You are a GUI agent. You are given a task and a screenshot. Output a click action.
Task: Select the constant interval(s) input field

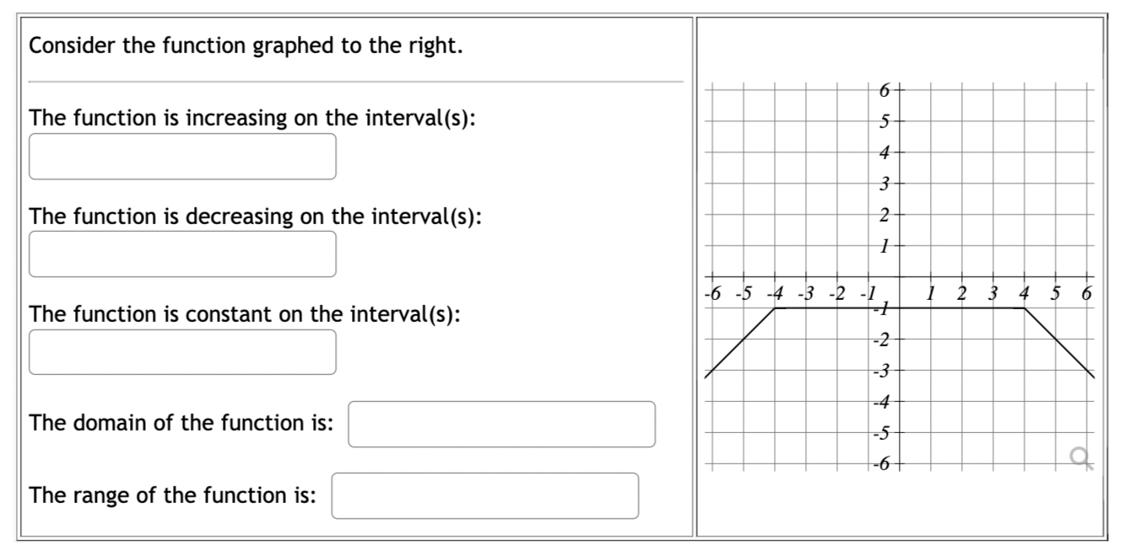point(181,350)
